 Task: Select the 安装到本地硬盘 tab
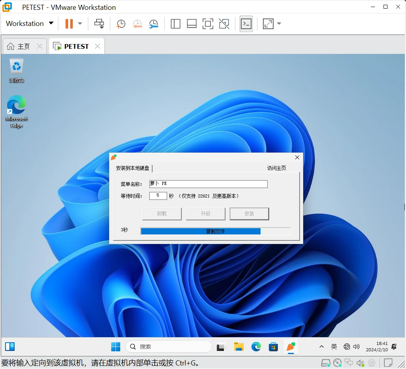132,168
